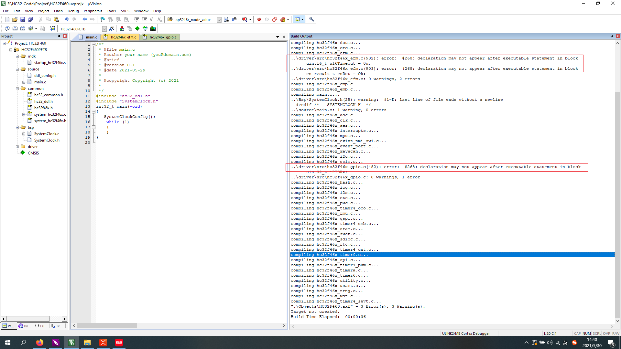Image resolution: width=621 pixels, height=349 pixels.
Task: Click the Build target toolbar icon
Action: 15,28
